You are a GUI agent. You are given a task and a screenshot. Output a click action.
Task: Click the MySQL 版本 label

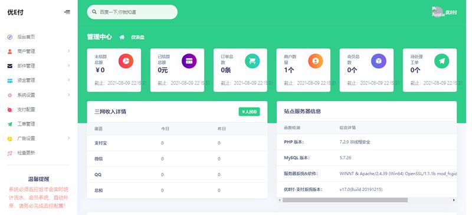297,158
